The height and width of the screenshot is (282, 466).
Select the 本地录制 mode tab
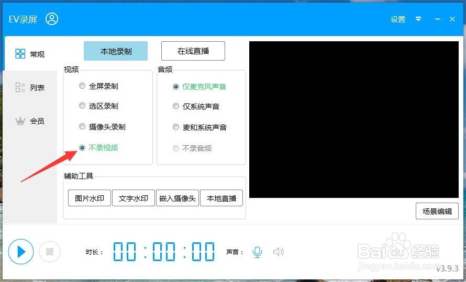(x=116, y=51)
